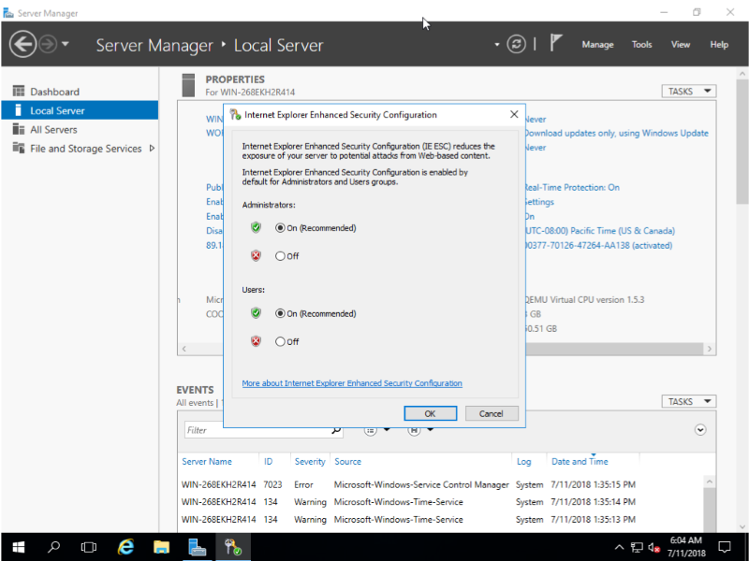
Task: Open the Manage menu
Action: point(597,44)
